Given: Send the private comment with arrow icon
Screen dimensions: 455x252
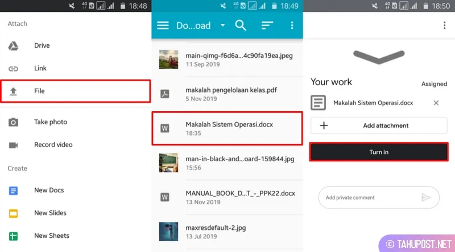Looking at the screenshot, I should 425,198.
